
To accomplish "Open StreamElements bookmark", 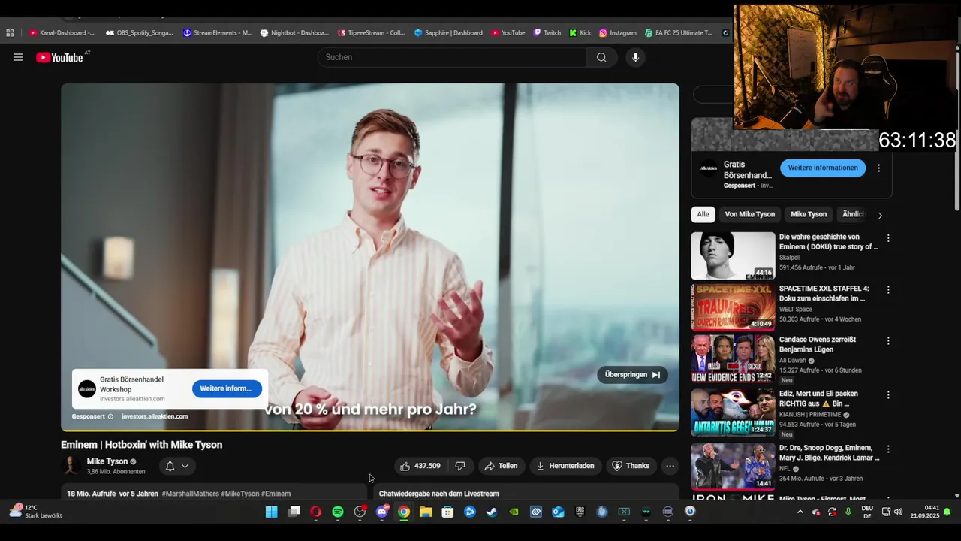I will [x=218, y=33].
